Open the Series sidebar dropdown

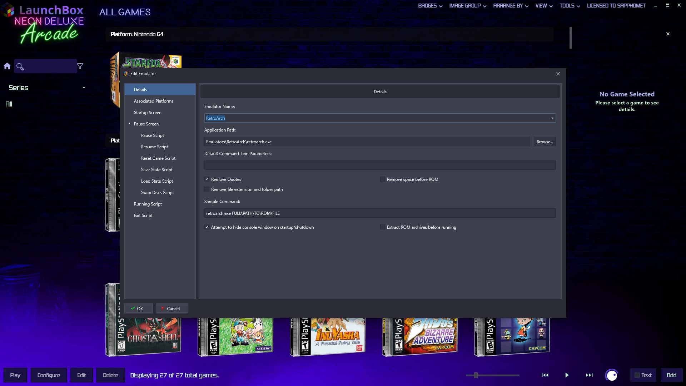[x=84, y=88]
